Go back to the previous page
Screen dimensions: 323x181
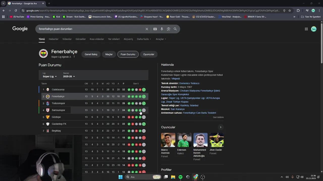click(4, 11)
